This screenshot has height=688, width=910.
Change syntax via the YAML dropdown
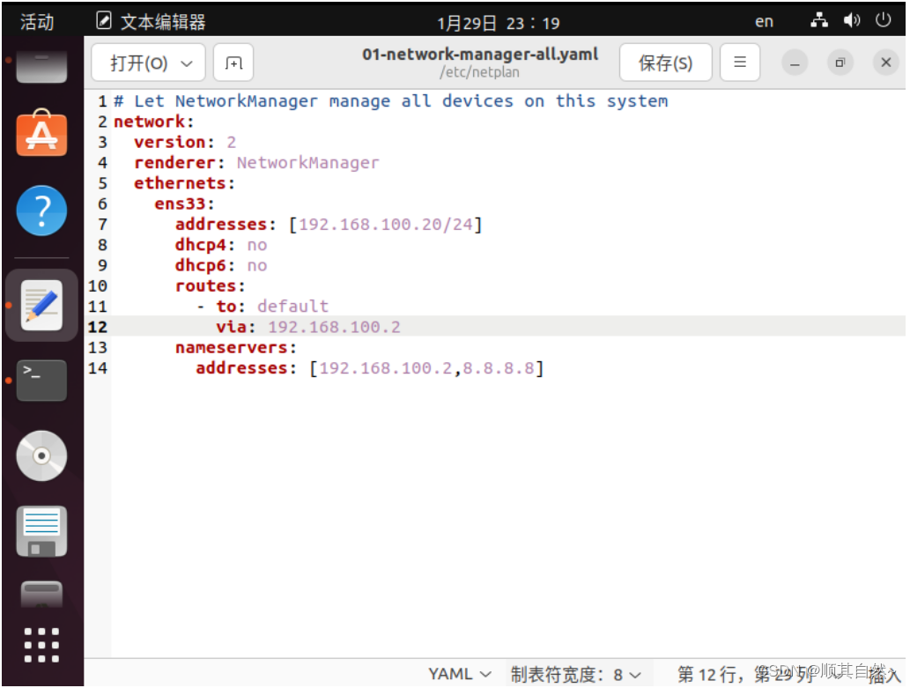459,673
